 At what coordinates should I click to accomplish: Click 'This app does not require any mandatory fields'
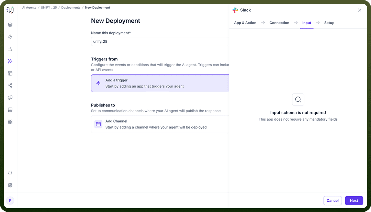pyautogui.click(x=298, y=119)
